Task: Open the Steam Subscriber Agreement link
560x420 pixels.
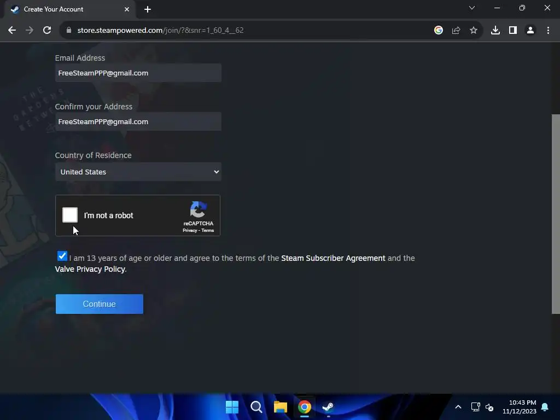Action: pyautogui.click(x=333, y=258)
